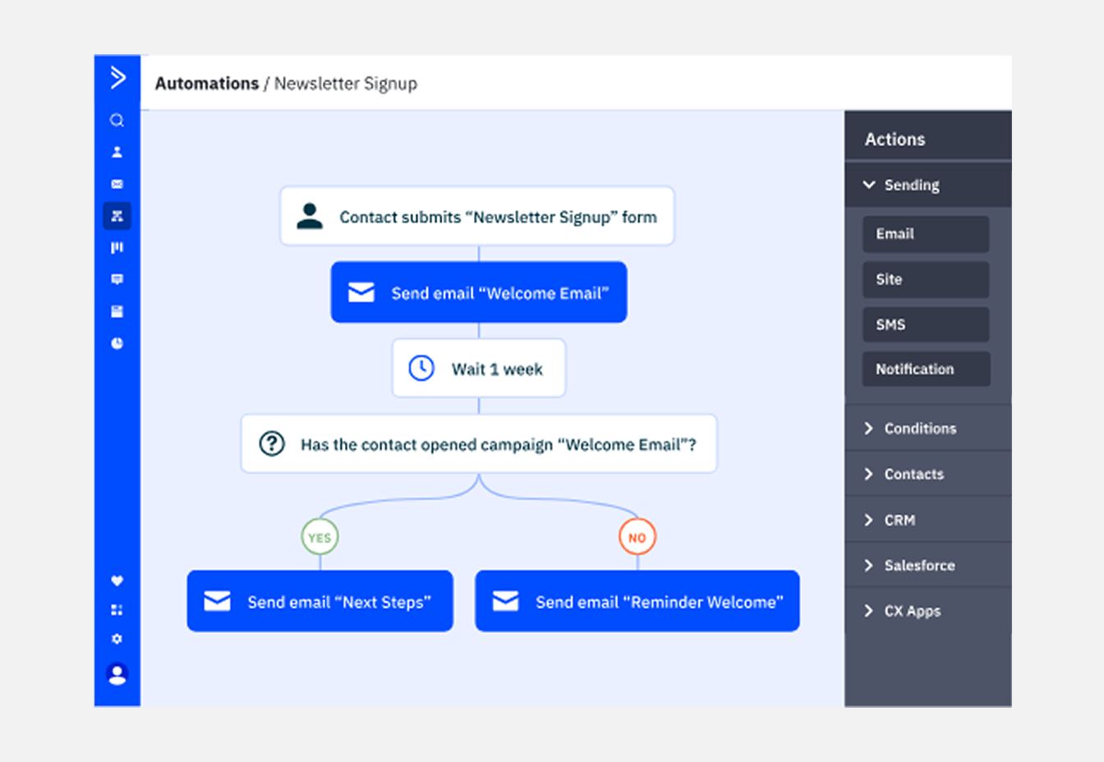Click the Automations breadcrumb link

tap(207, 84)
